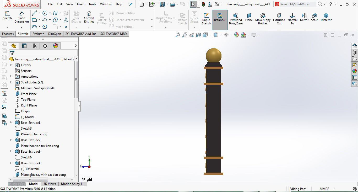
Task: Expand the Solid Bodies(97) folder
Action: (11, 82)
